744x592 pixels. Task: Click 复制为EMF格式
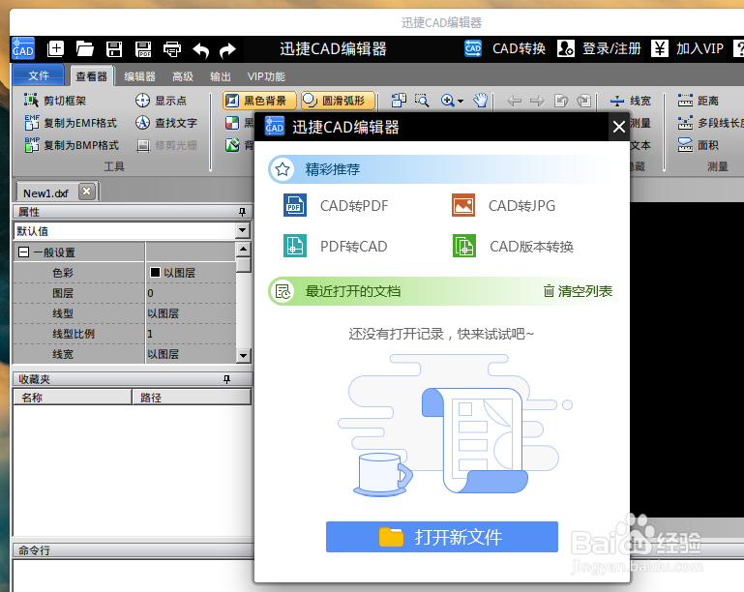(x=71, y=123)
